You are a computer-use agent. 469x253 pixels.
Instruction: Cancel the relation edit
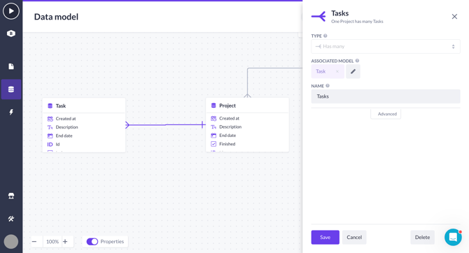point(354,237)
